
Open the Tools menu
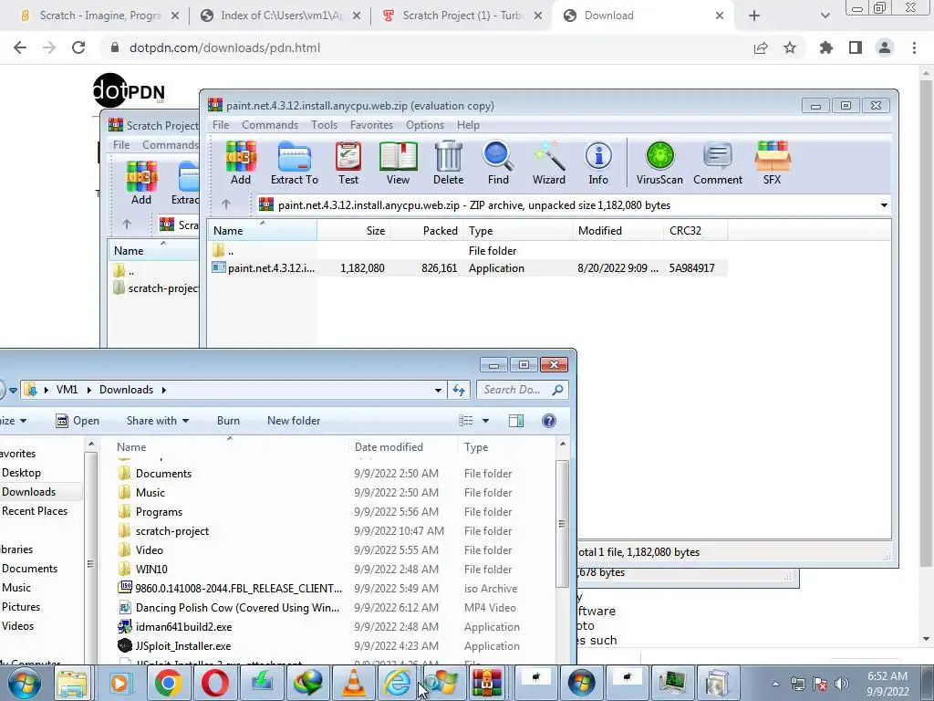(324, 125)
